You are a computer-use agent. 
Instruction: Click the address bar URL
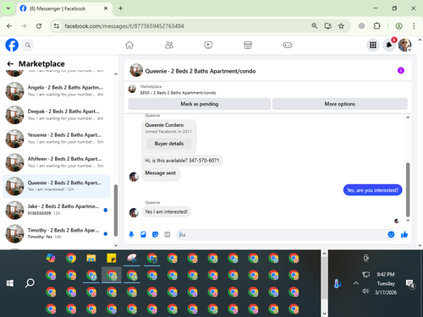coord(124,26)
